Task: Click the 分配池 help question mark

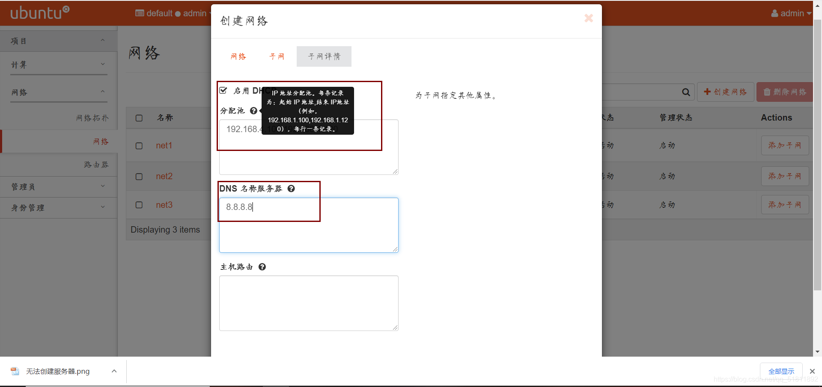Action: [x=254, y=110]
